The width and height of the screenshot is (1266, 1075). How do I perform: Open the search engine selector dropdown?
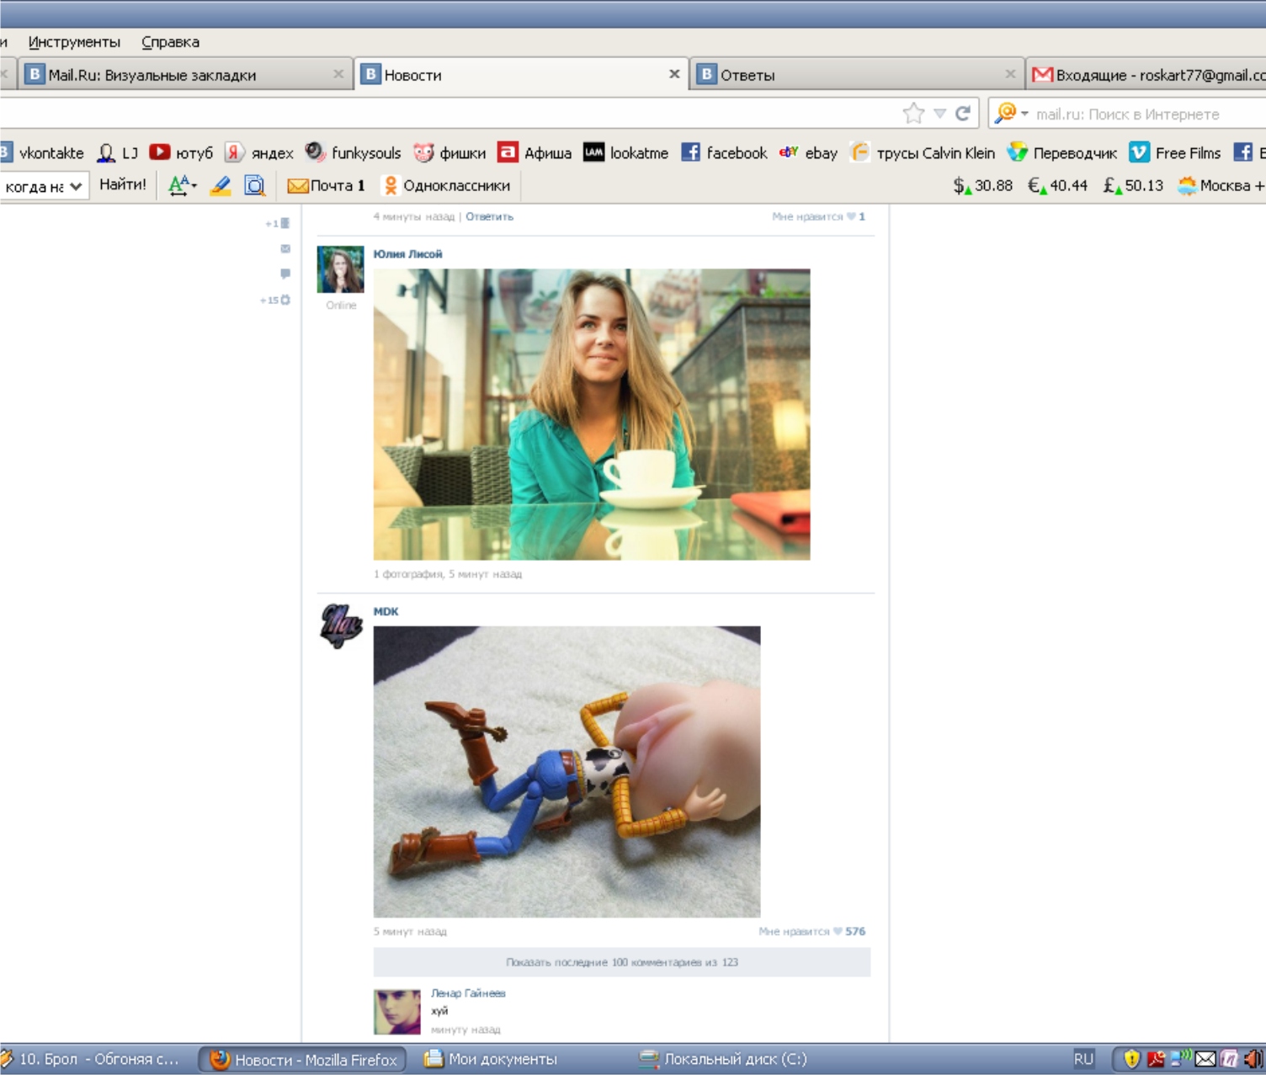[x=1011, y=113]
